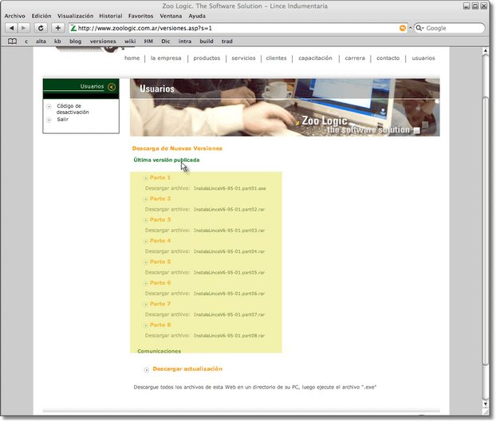Open 'productos' navigation link

207,58
